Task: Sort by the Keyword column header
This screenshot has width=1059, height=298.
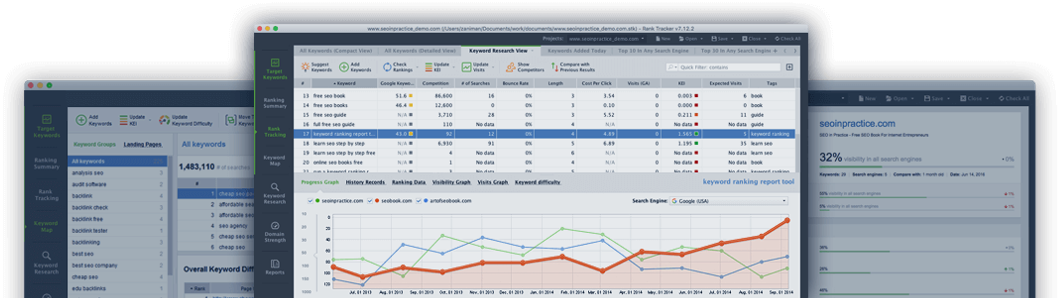Action: click(344, 83)
